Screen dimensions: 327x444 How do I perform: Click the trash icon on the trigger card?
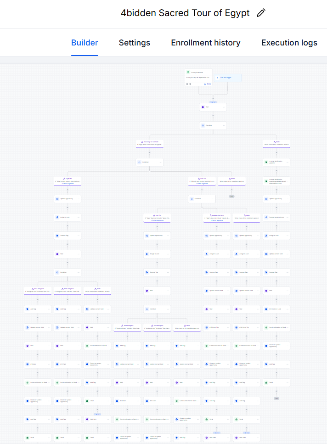click(190, 84)
